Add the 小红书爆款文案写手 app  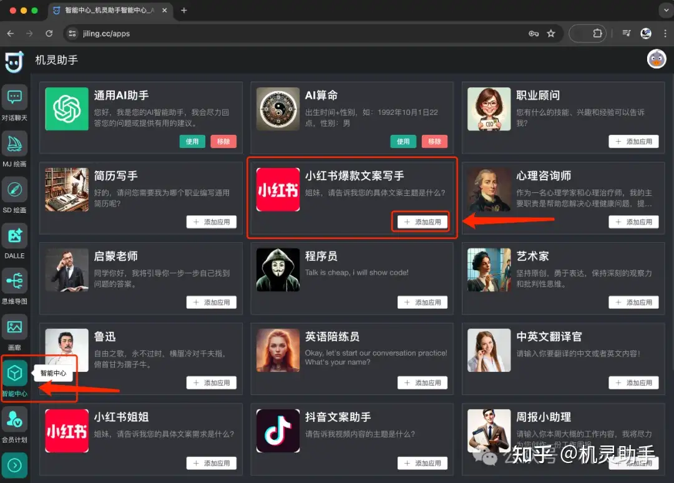(422, 222)
